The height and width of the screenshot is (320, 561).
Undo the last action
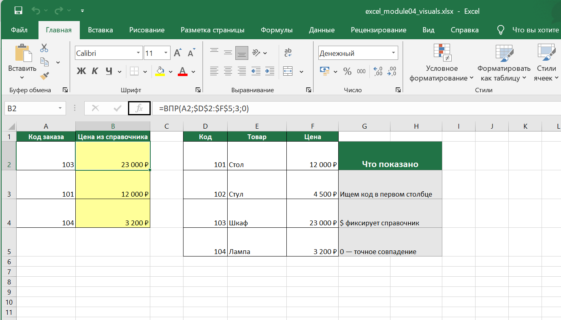pos(36,11)
